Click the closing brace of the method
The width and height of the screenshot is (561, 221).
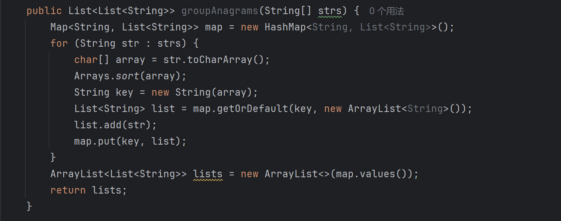point(29,207)
